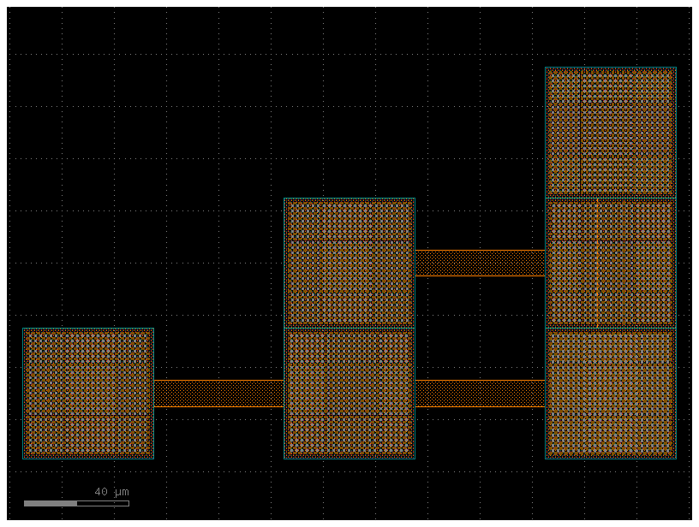The image size is (699, 527).
Task: Click the top cell of the middle column
Action: pyautogui.click(x=349, y=261)
